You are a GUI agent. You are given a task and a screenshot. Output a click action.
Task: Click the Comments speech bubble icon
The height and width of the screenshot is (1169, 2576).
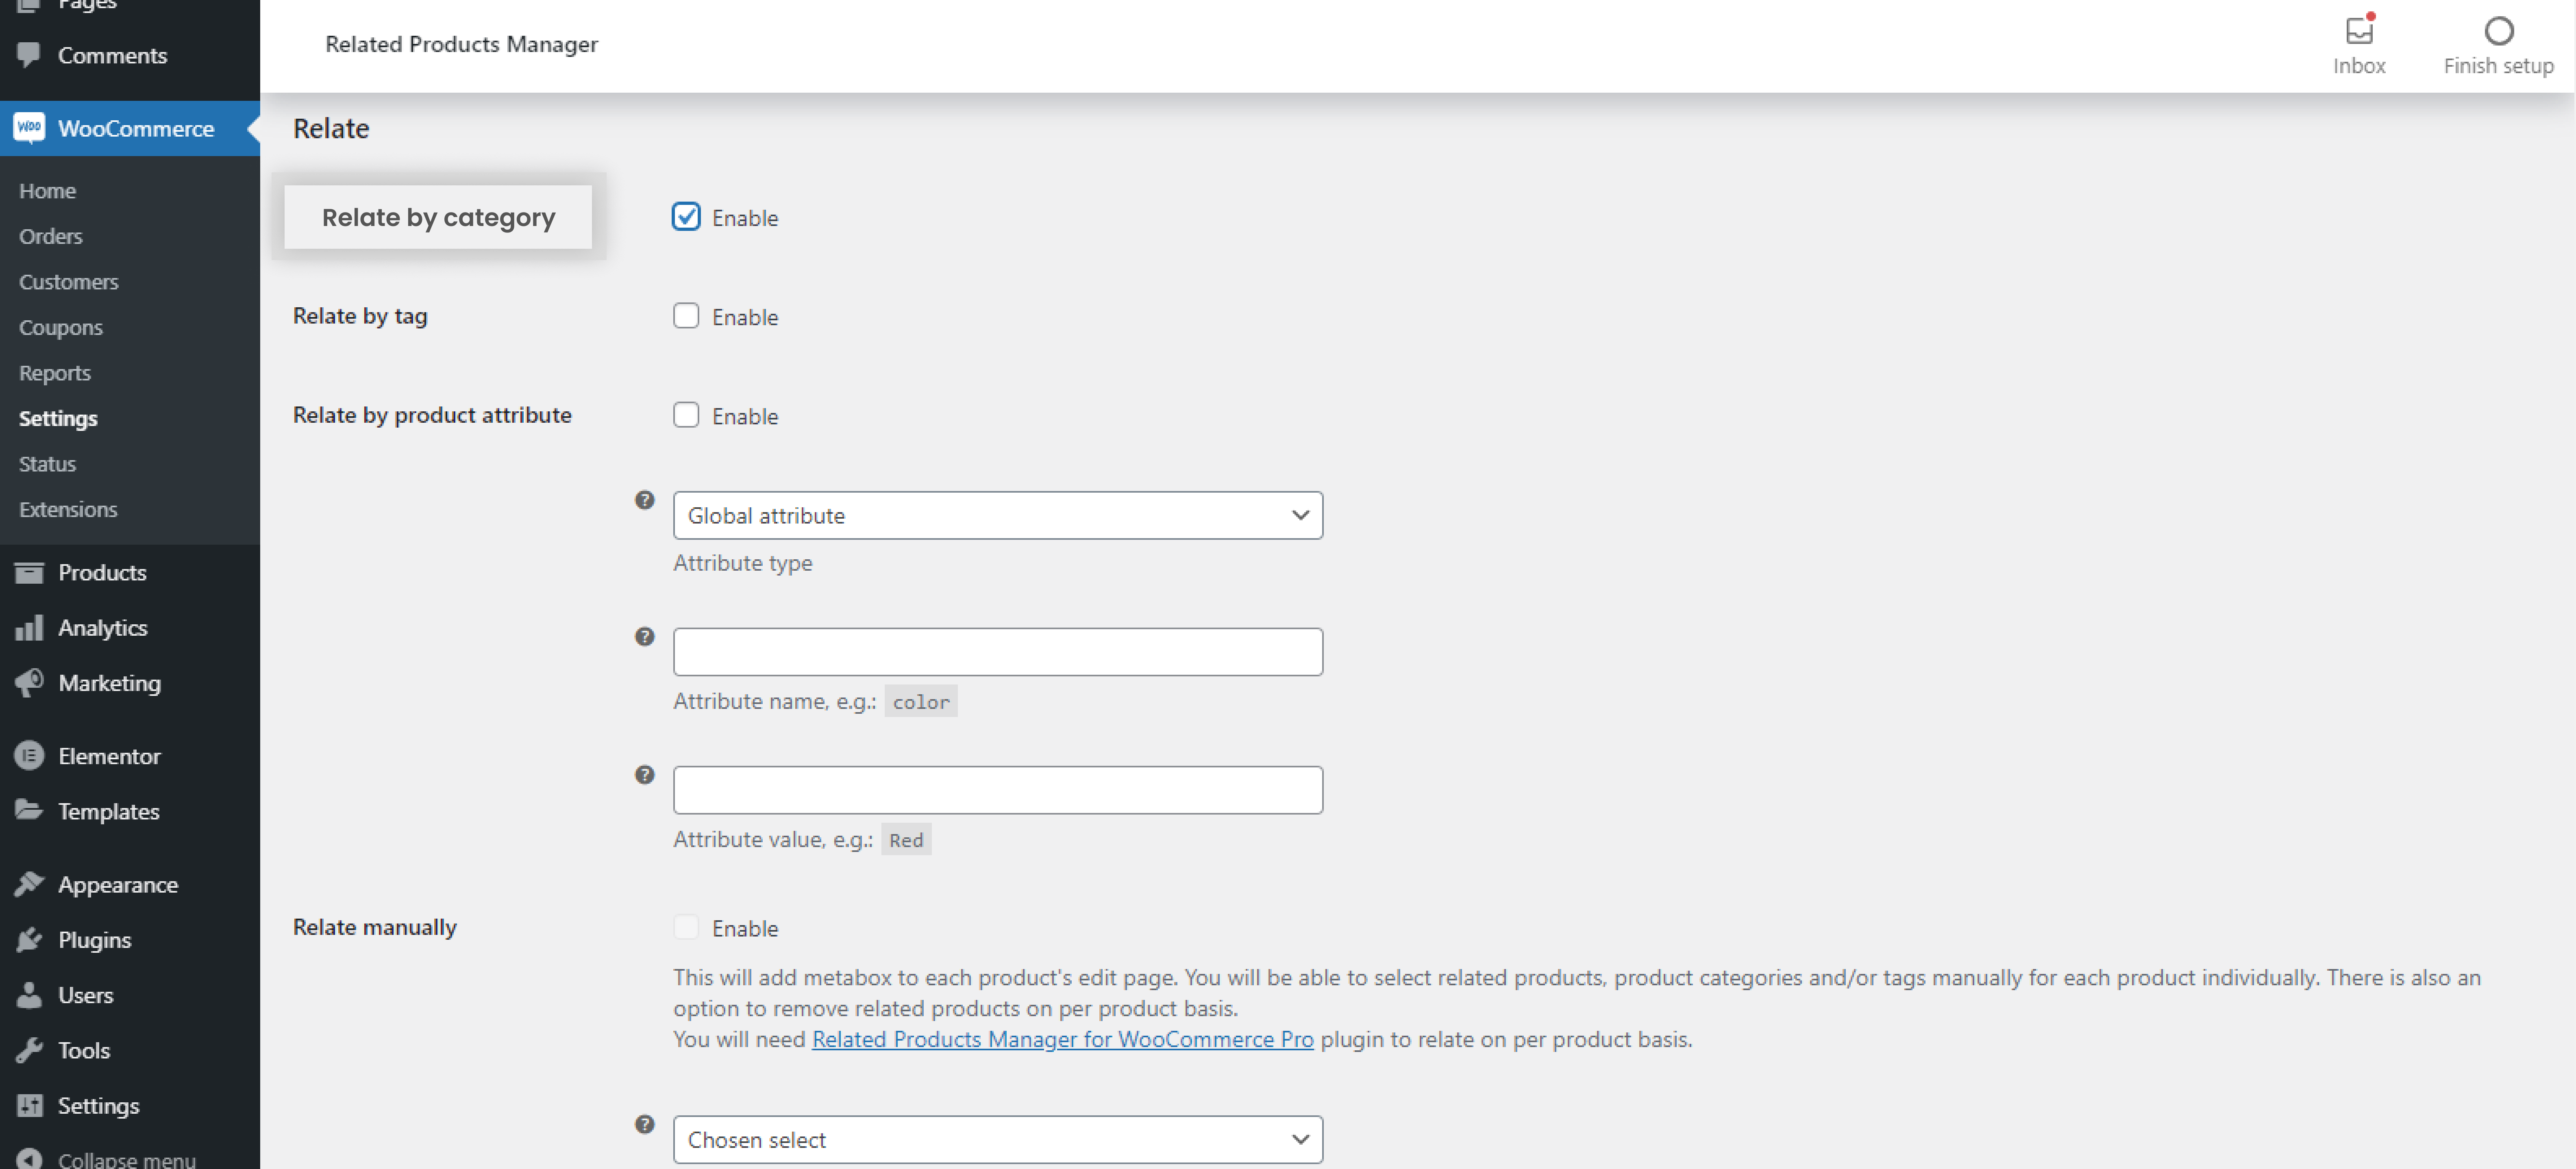pyautogui.click(x=29, y=54)
